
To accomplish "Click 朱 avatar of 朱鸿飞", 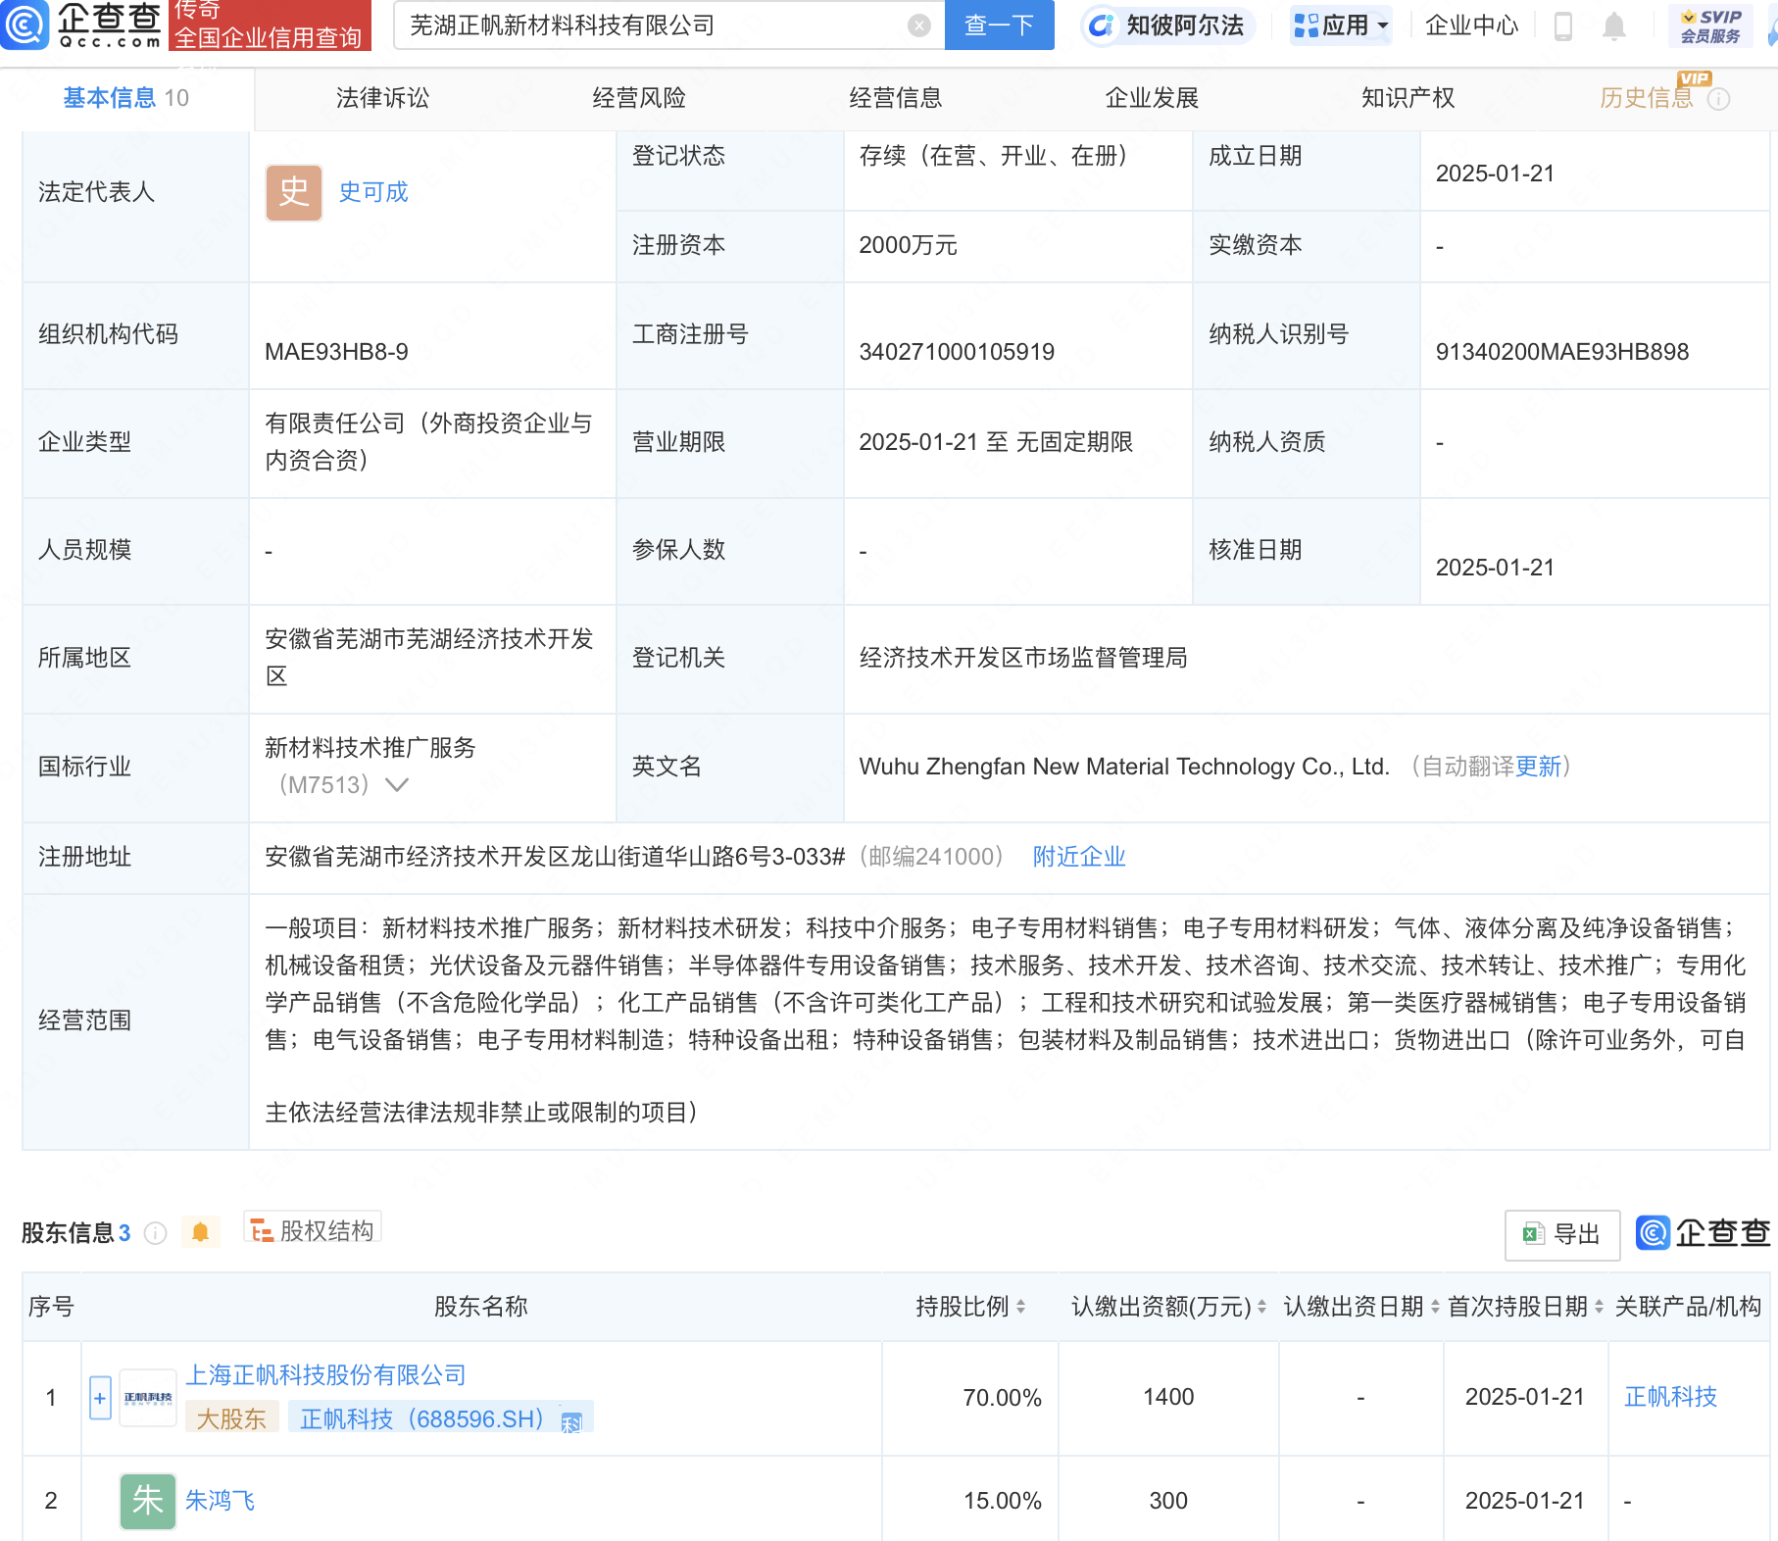I will point(148,1501).
